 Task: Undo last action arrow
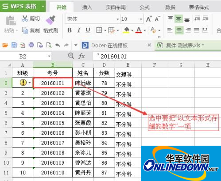point(58,45)
